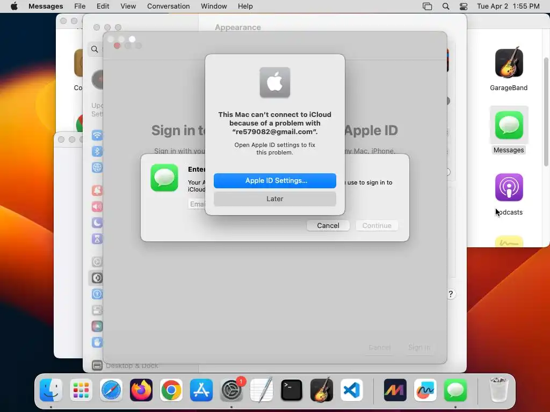Viewport: 550px width, 412px height.
Task: Open Network globe icon in settings sidebar
Action: 97,167
